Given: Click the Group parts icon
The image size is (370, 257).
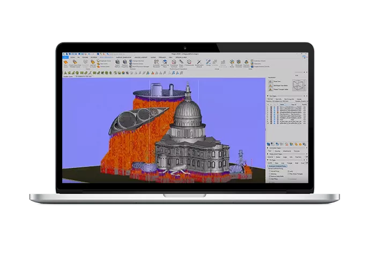Looking at the screenshot, I should pyautogui.click(x=209, y=62).
